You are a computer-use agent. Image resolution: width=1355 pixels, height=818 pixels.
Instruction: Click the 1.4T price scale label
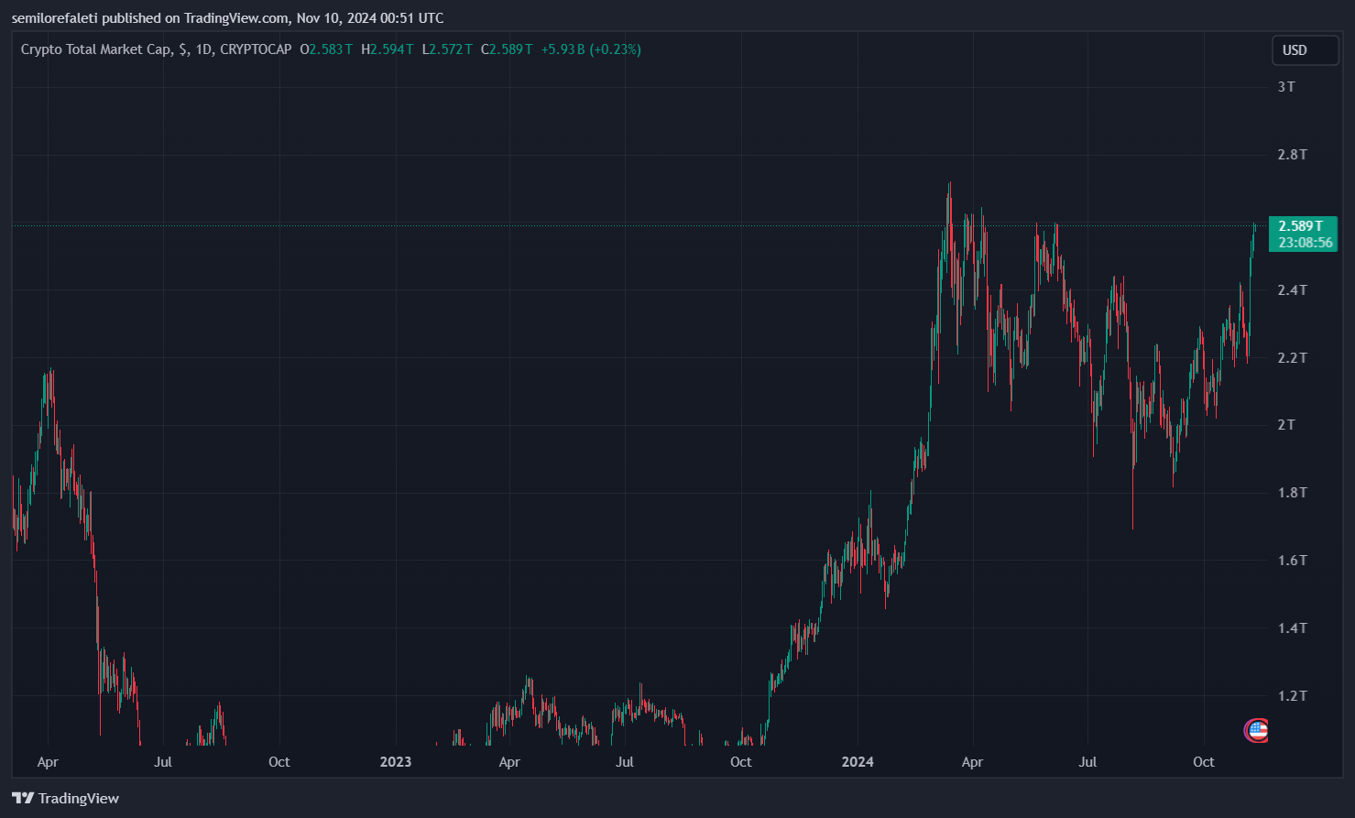[x=1292, y=628]
